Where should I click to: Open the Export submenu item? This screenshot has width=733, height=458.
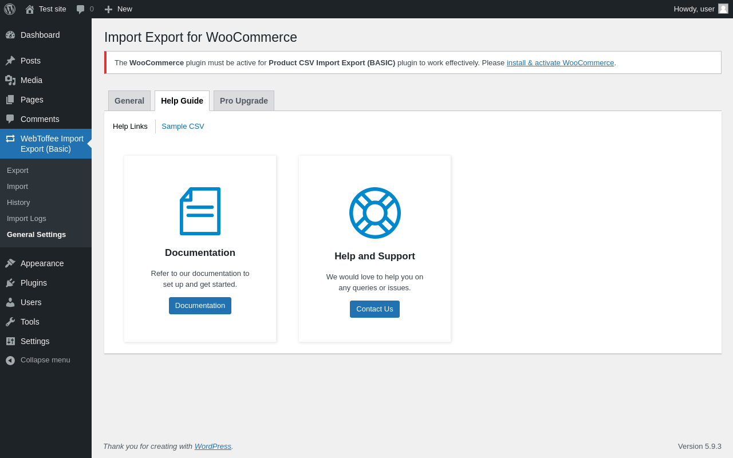tap(46, 171)
